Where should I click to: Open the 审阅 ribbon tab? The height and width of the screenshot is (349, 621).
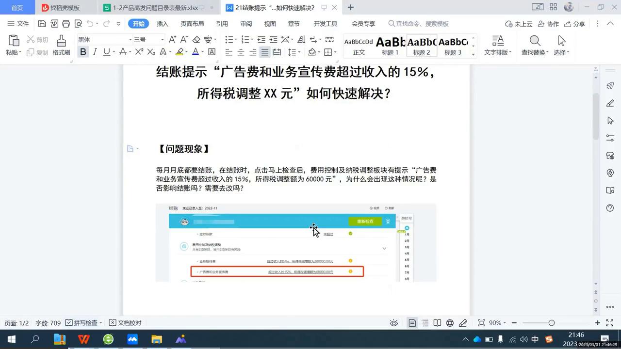245,23
